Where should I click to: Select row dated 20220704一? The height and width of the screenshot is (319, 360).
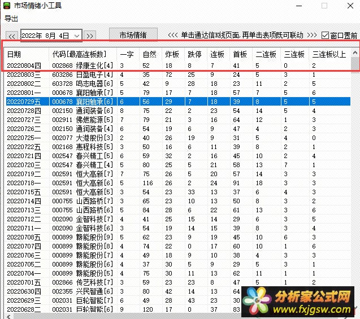pos(177,273)
